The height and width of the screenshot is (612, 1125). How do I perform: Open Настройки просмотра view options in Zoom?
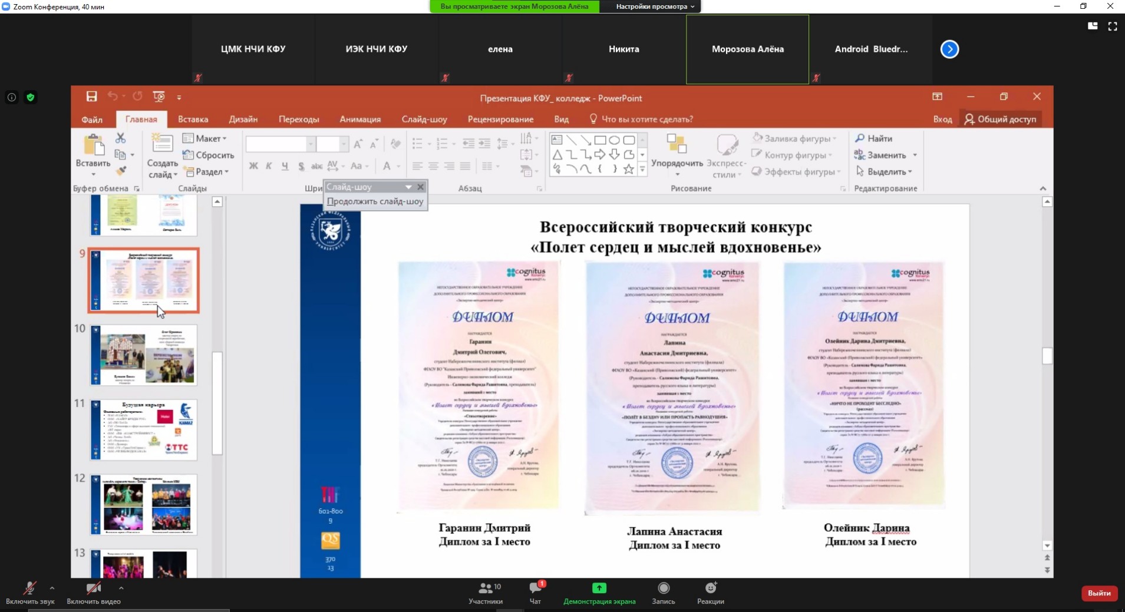tap(655, 6)
